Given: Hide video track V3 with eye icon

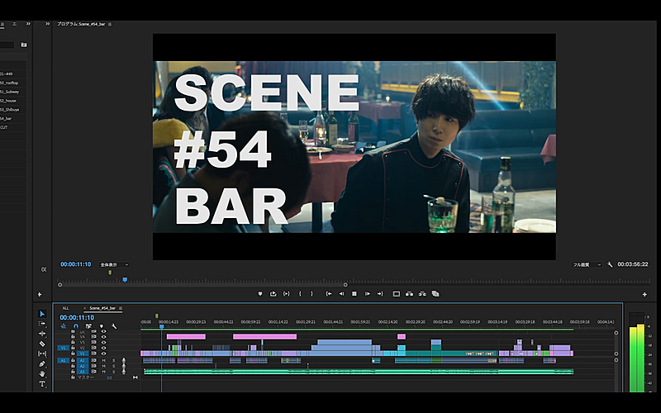Looking at the screenshot, I should click(103, 342).
